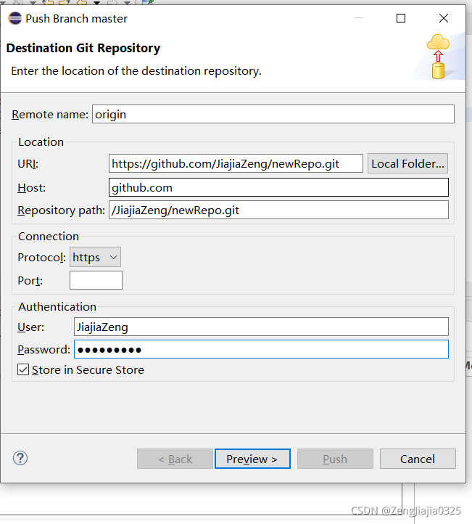Click the help question mark icon
The width and height of the screenshot is (472, 524).
tap(20, 458)
